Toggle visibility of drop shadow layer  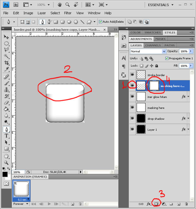click(132, 119)
